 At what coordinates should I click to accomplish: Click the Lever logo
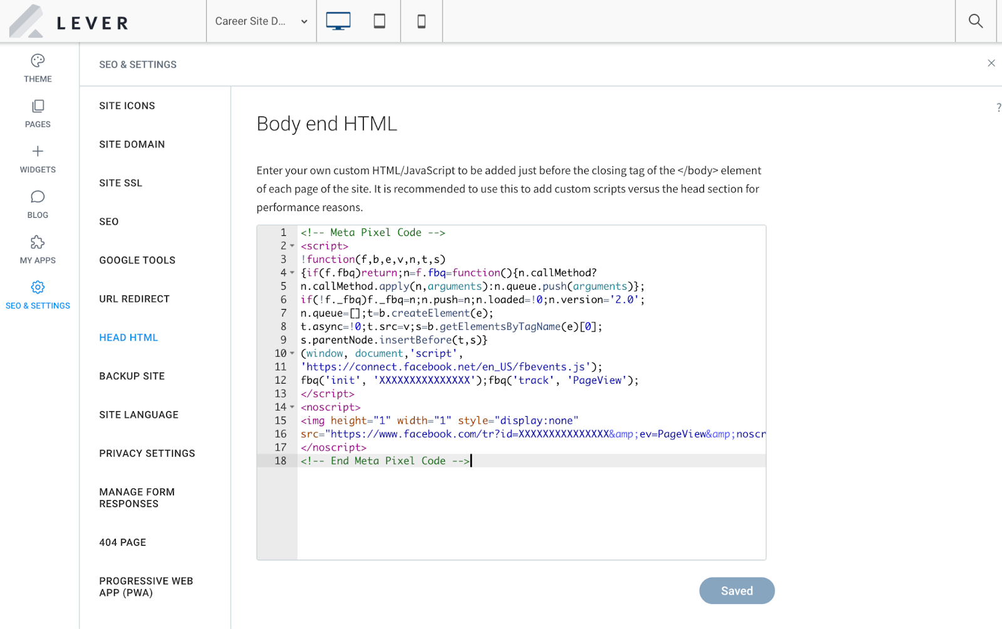pyautogui.click(x=69, y=22)
